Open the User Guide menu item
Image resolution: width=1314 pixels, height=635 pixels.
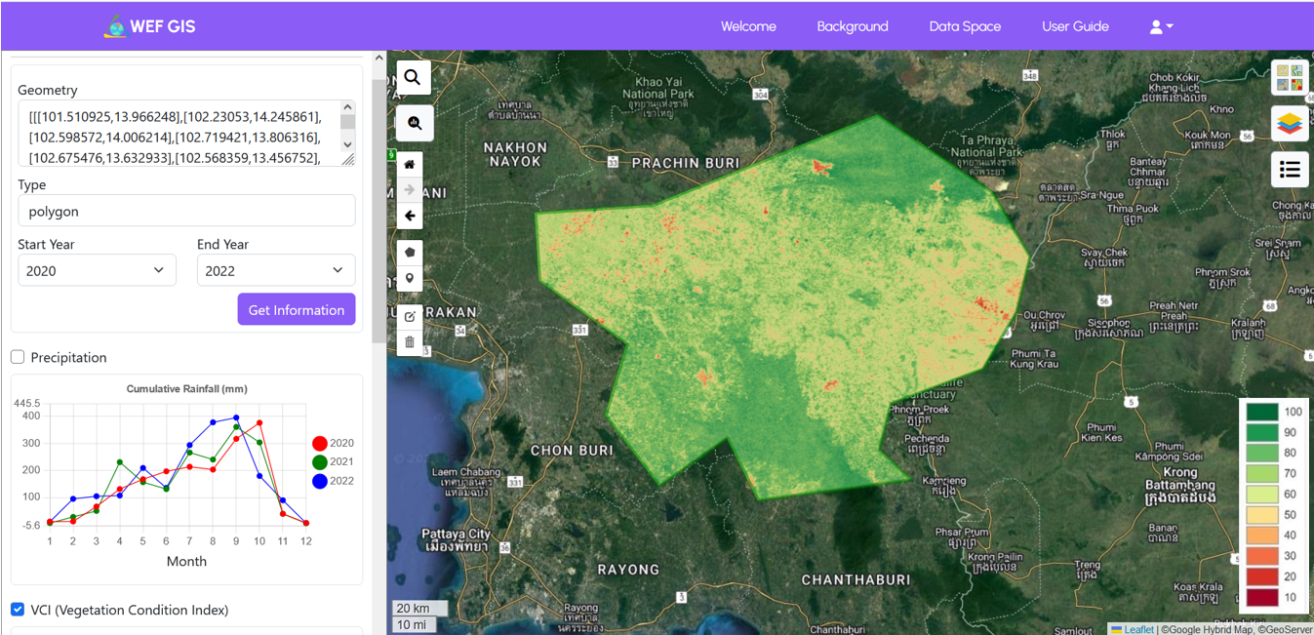pyautogui.click(x=1075, y=27)
